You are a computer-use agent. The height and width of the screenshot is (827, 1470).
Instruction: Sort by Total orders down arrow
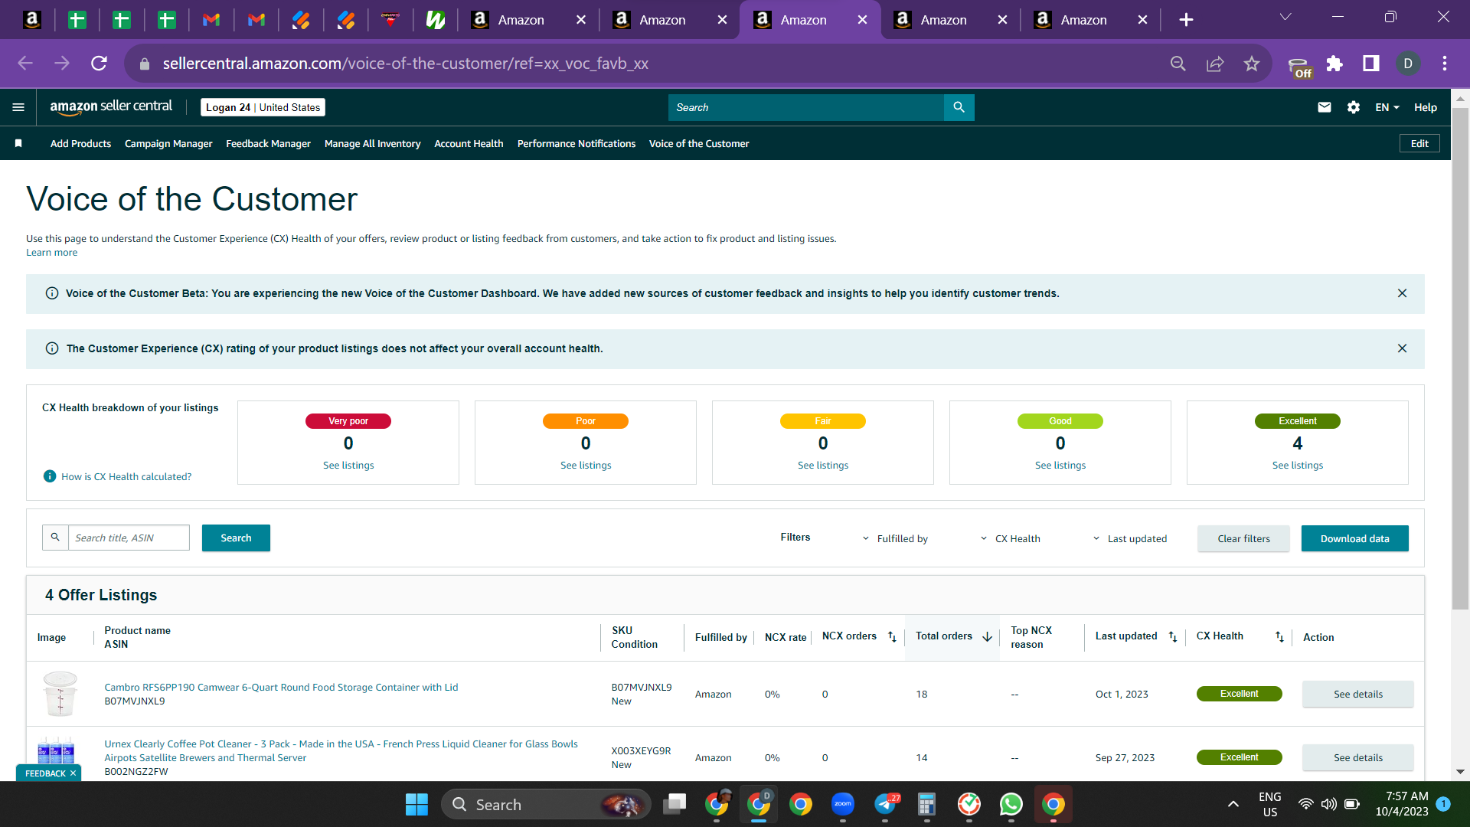click(987, 637)
